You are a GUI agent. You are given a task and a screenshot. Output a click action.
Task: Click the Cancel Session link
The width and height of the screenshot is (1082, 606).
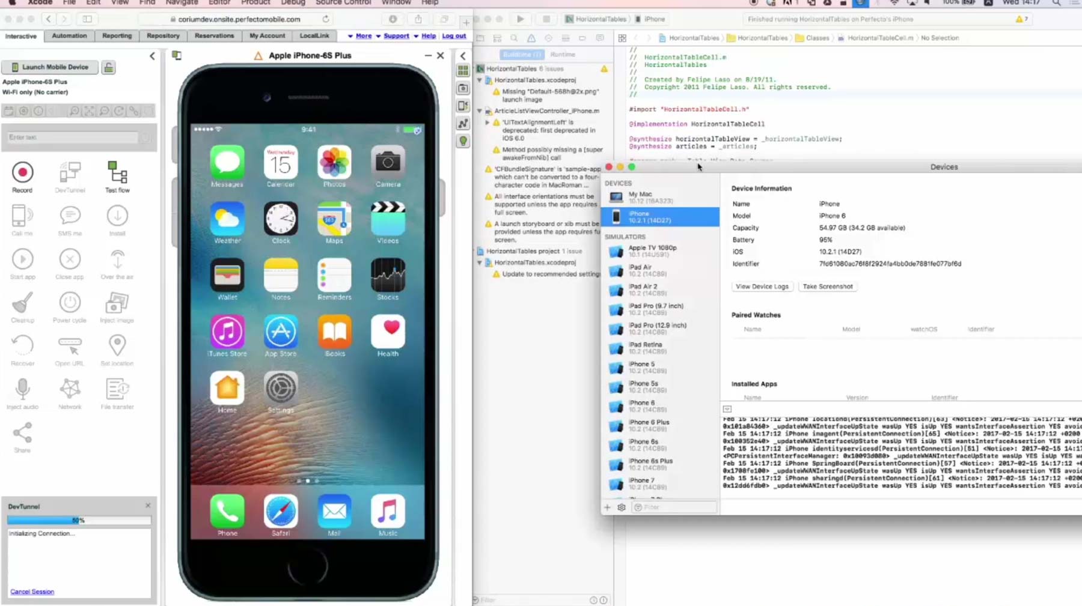click(x=32, y=592)
